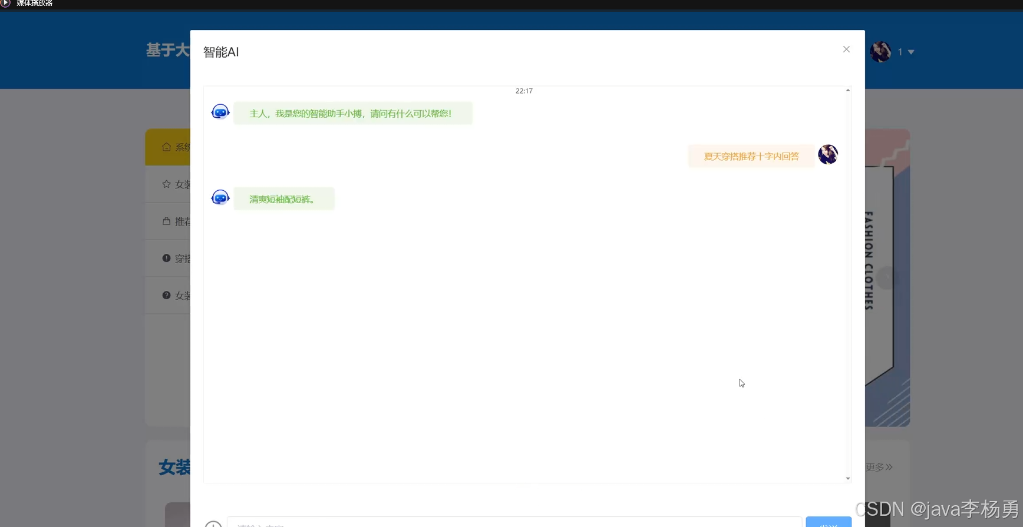1023x527 pixels.
Task: Open the star icon 女装 sidebar item
Action: [x=168, y=184]
